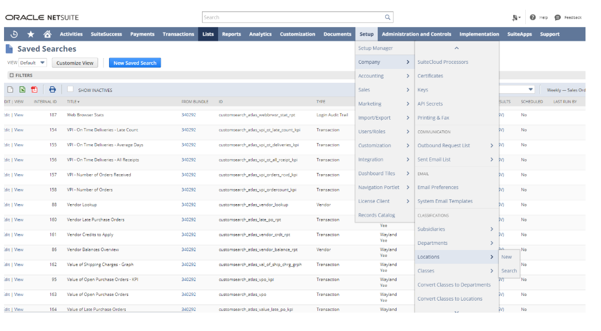The height and width of the screenshot is (331, 601).
Task: Click the Saved Searches page document icon
Action: tap(9, 49)
